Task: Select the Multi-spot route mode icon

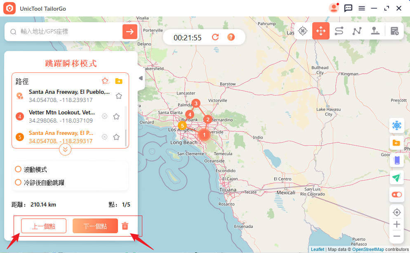Action: [x=357, y=31]
